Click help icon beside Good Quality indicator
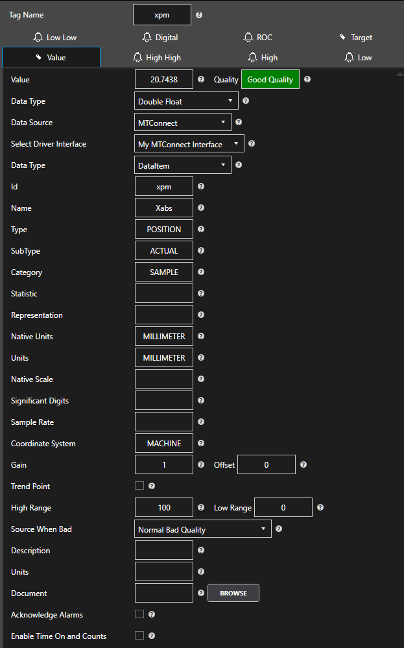Viewport: 404px width, 648px height. tap(307, 80)
